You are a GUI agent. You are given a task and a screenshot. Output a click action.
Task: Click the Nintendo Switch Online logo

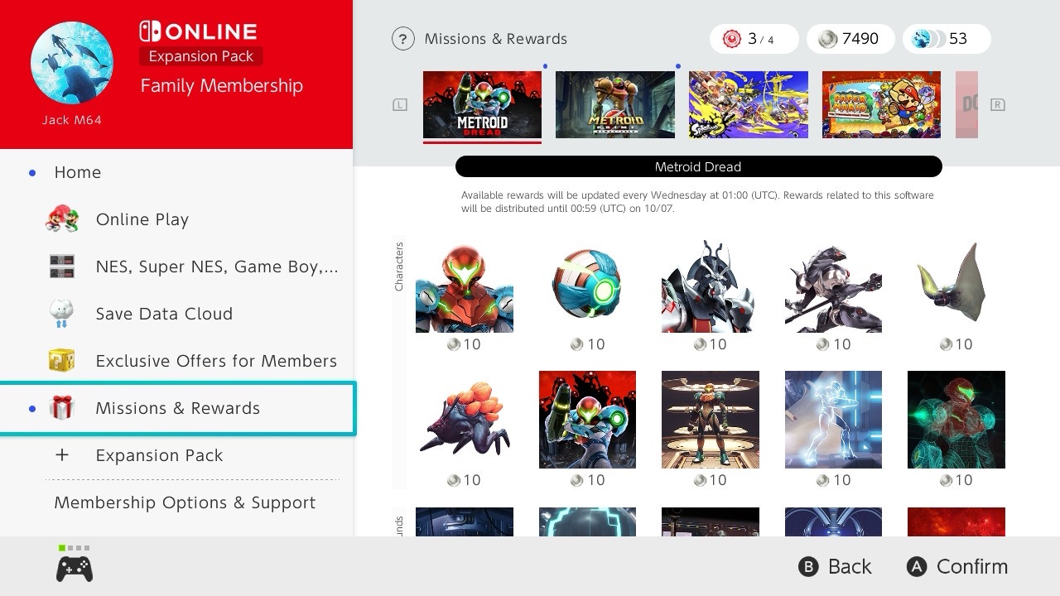[x=198, y=31]
